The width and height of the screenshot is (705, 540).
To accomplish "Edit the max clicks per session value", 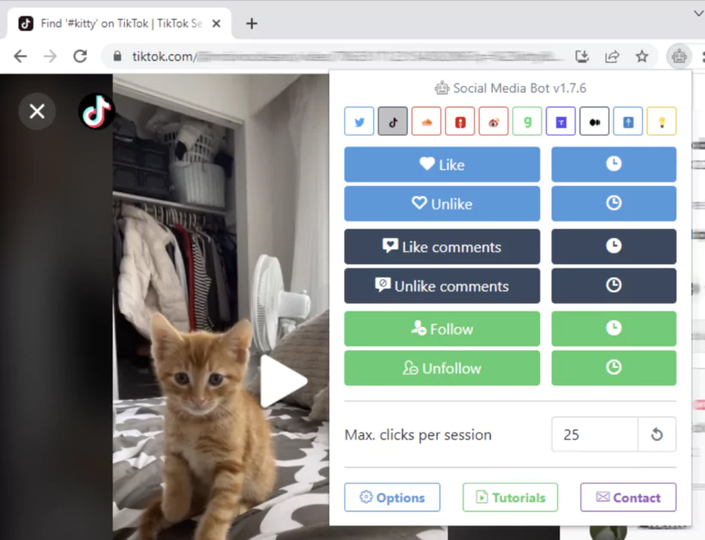I will tap(593, 434).
